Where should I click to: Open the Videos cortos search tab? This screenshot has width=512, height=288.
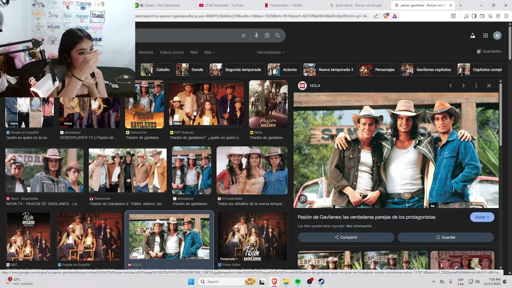(172, 52)
